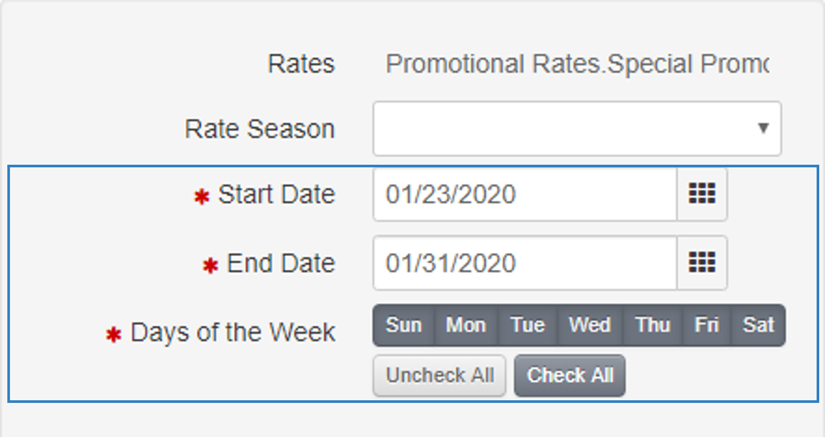Click the Rate Season dropdown arrow

tap(763, 129)
